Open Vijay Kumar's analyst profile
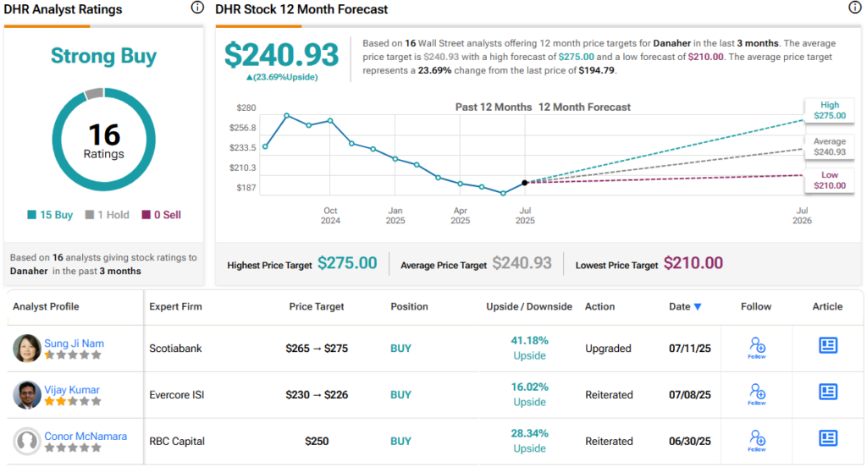Screen dimensions: 867x467 [x=72, y=390]
